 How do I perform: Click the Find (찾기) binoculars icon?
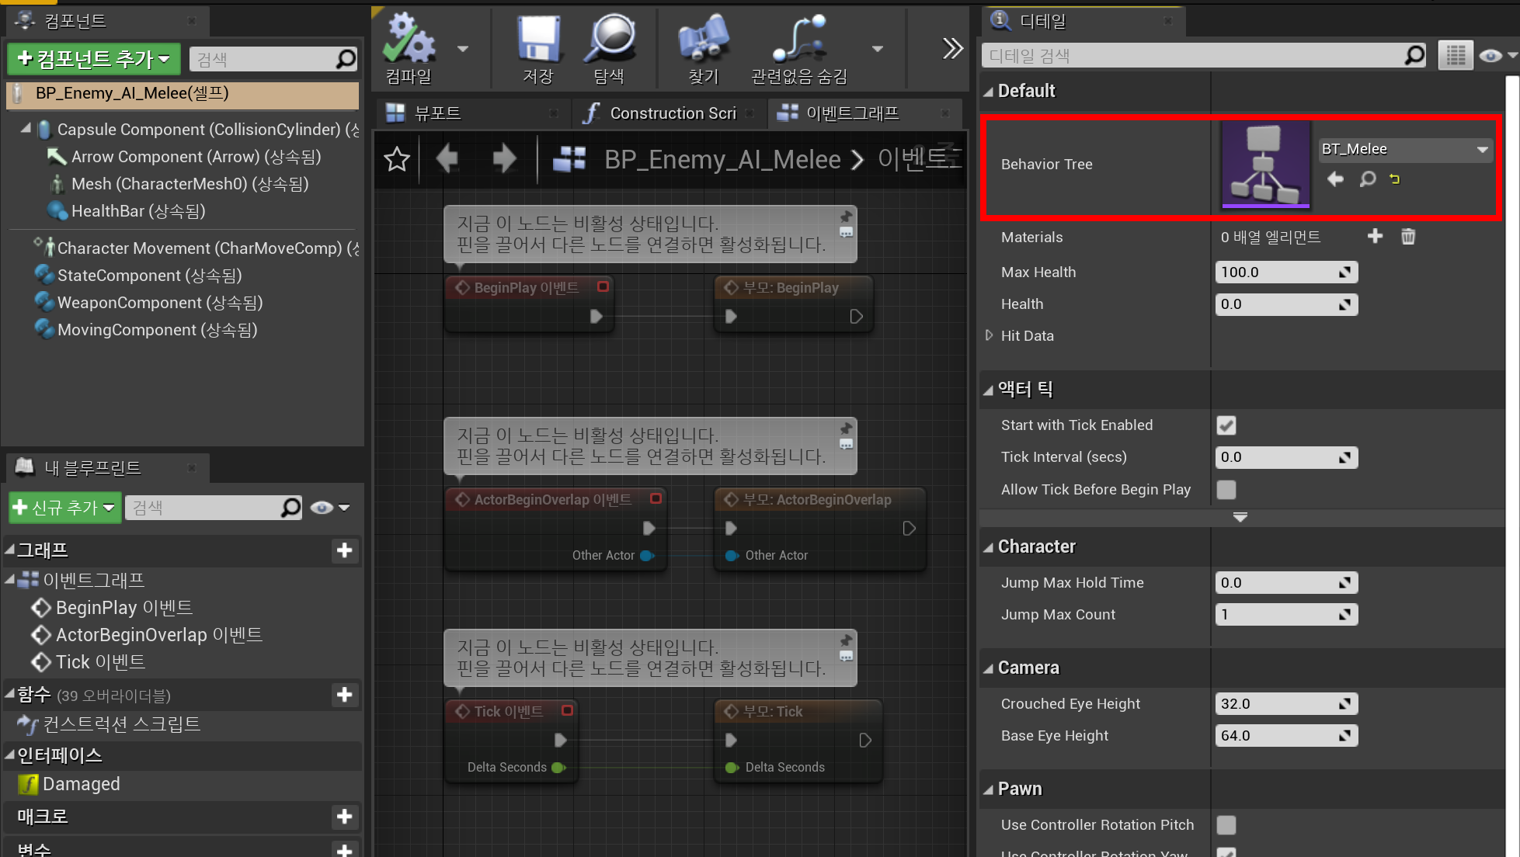tap(704, 39)
